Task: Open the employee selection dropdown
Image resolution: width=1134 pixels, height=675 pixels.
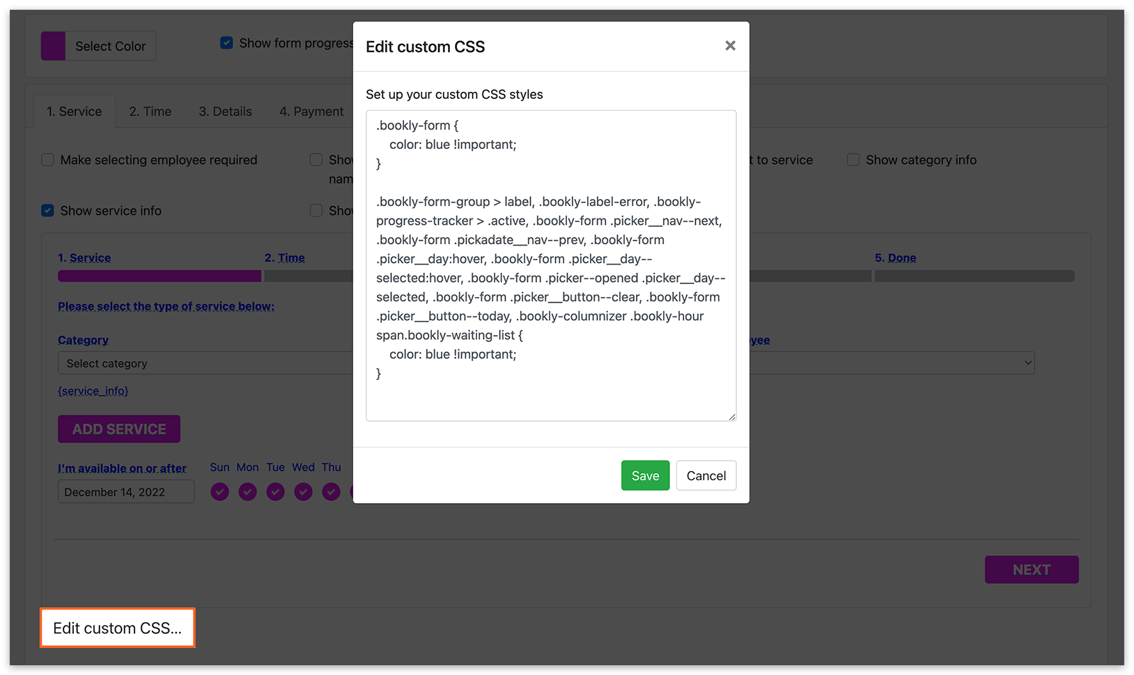Action: 892,363
